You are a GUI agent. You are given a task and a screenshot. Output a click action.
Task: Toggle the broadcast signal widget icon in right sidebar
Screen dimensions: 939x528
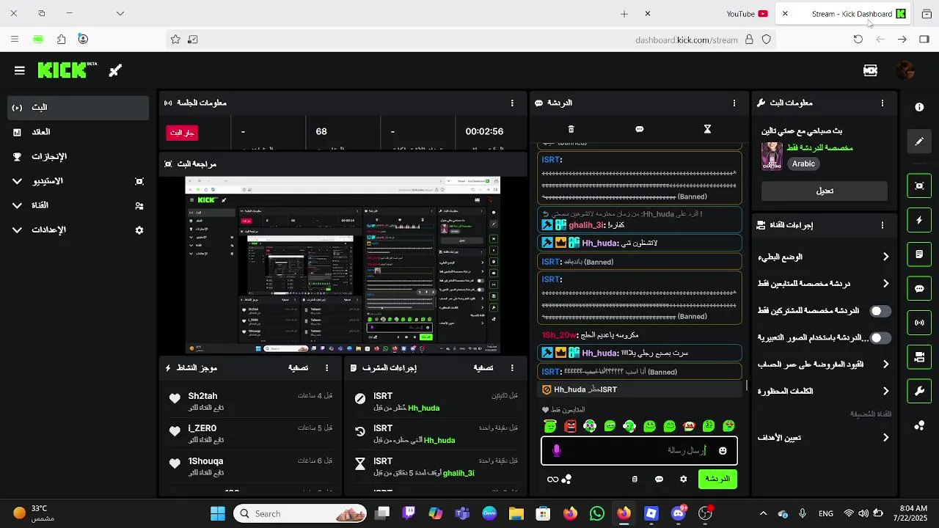919,323
